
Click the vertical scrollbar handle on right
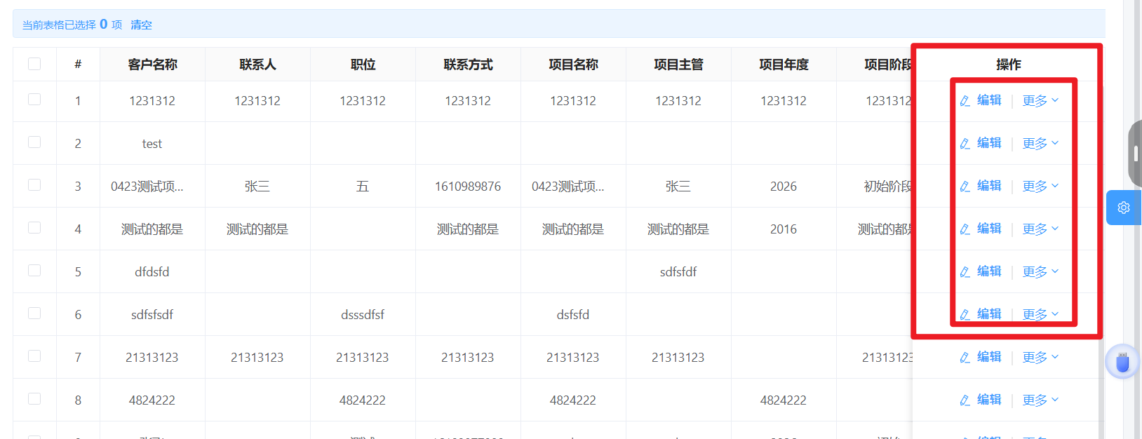tap(1134, 154)
